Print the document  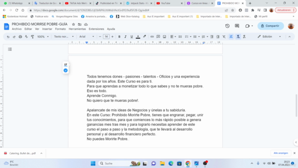tap(20, 36)
